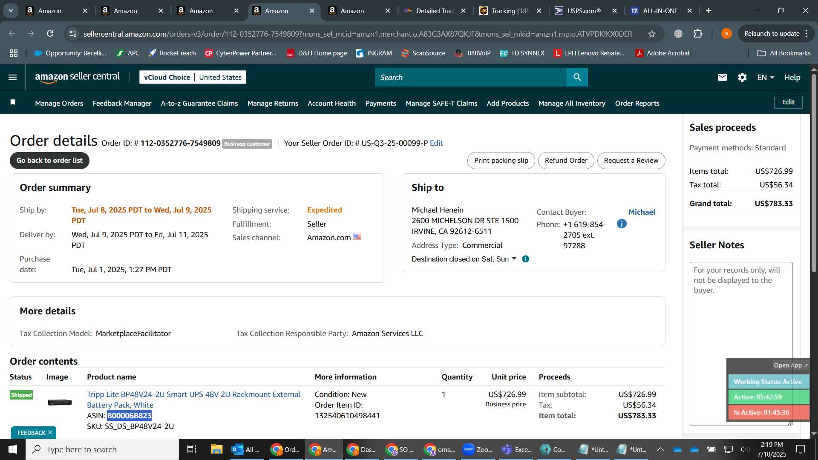The height and width of the screenshot is (460, 818).
Task: Open the notifications action center icon
Action: [x=801, y=449]
